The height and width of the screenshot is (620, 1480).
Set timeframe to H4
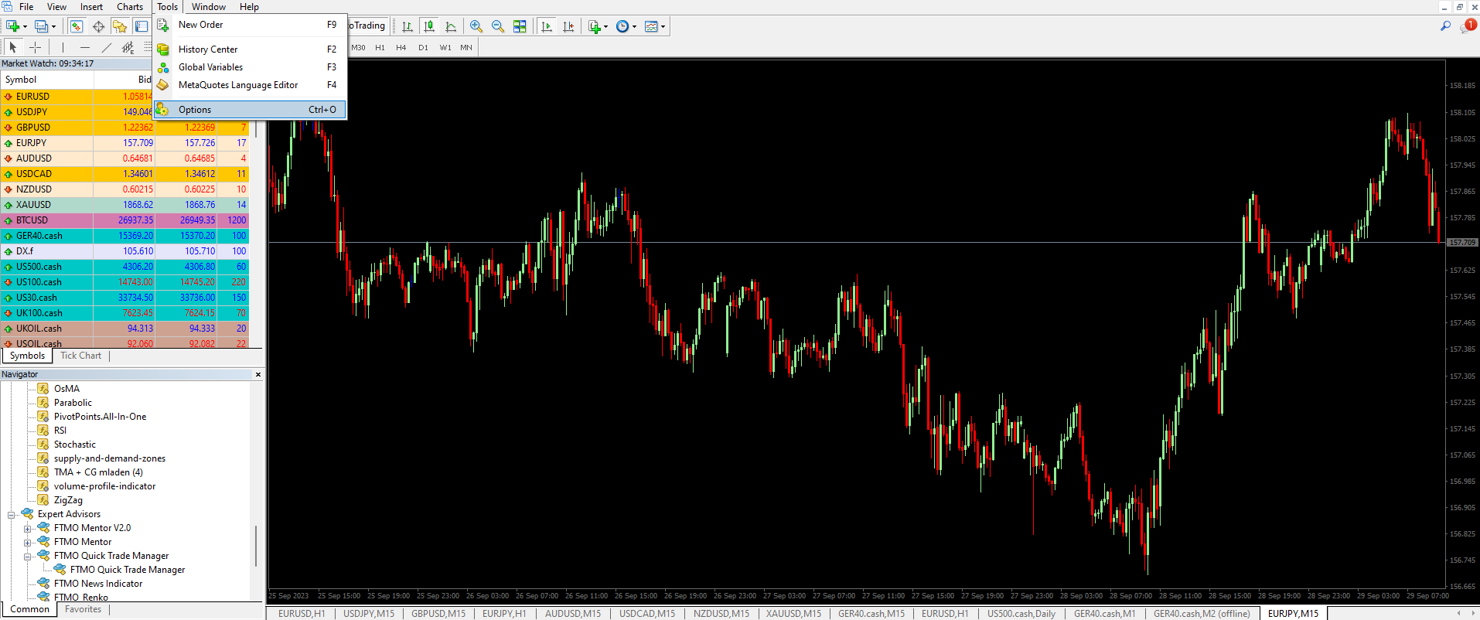coord(401,48)
